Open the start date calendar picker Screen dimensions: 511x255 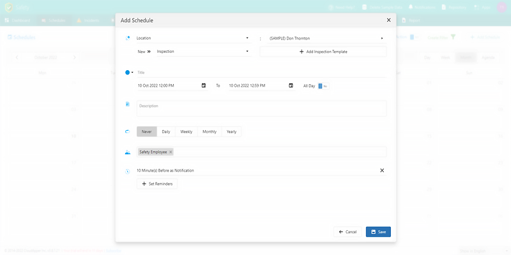coord(204,85)
